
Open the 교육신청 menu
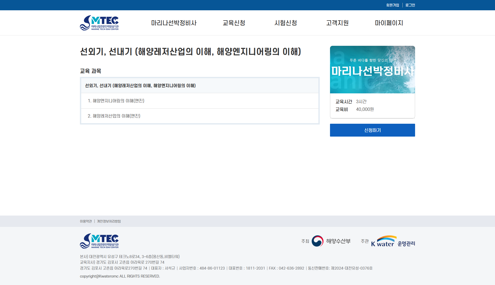(234, 23)
